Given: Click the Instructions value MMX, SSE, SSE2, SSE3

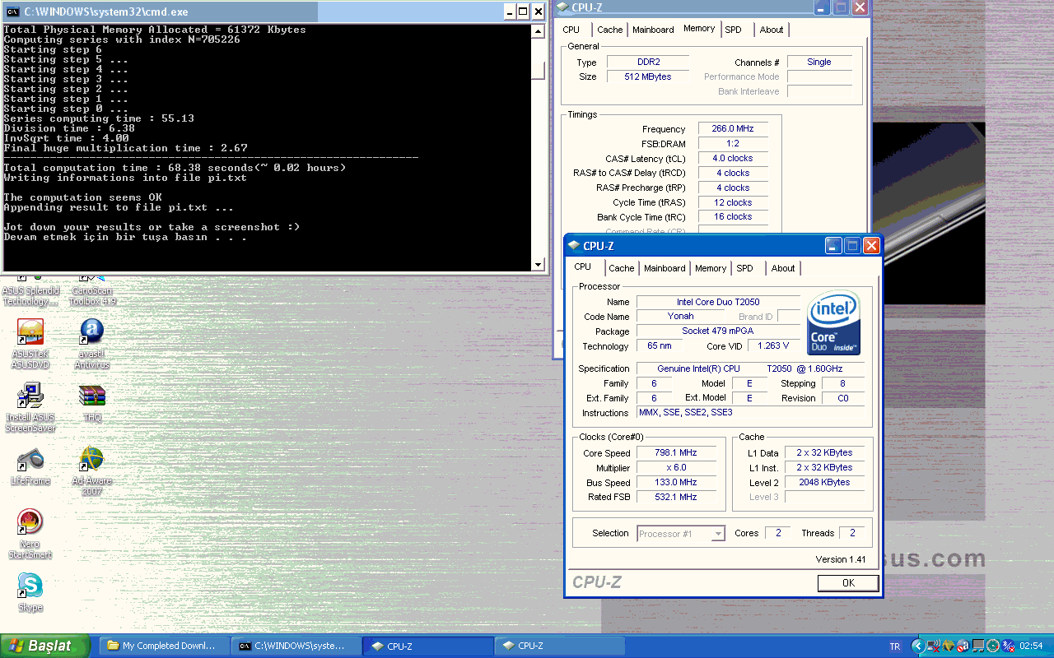Looking at the screenshot, I should click(751, 413).
